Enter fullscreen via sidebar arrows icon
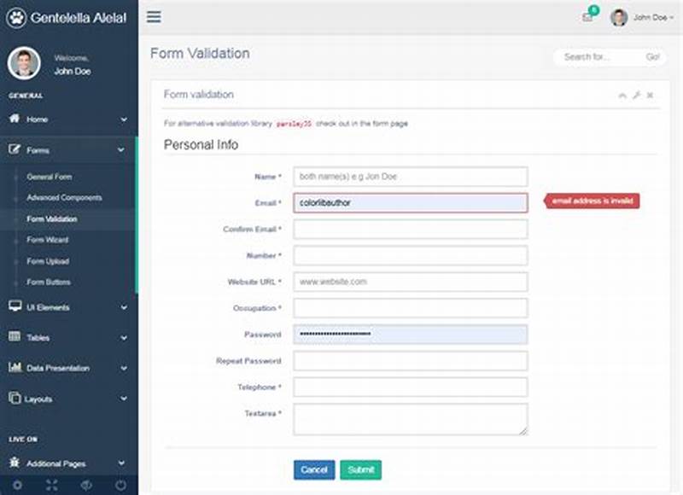683x495 pixels. click(52, 486)
